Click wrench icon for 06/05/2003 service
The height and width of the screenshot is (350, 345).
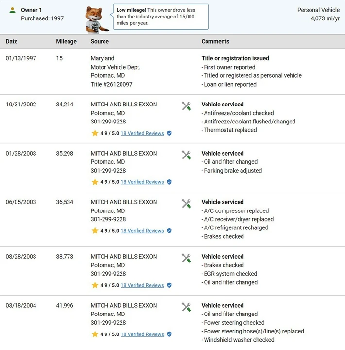point(186,204)
